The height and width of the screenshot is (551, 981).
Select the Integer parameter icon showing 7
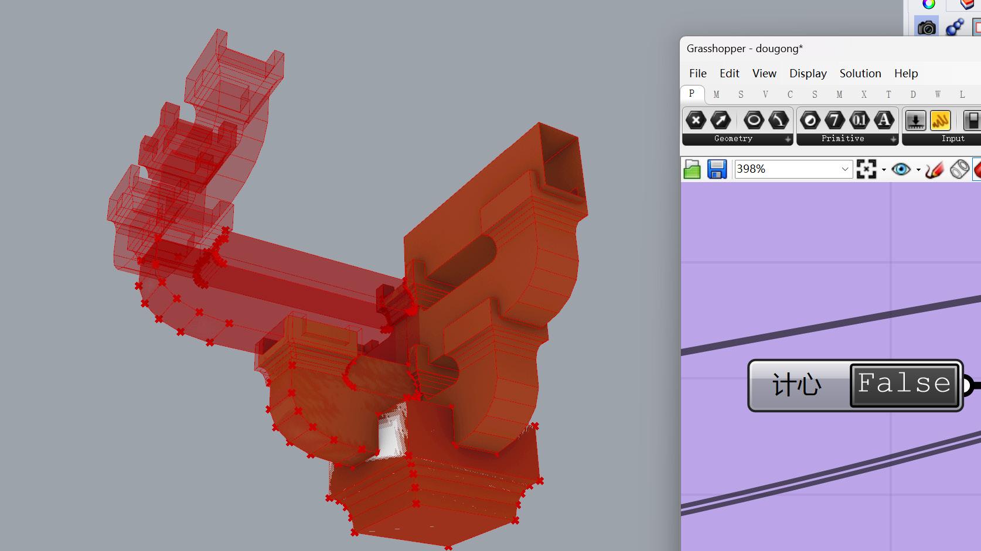click(x=834, y=121)
